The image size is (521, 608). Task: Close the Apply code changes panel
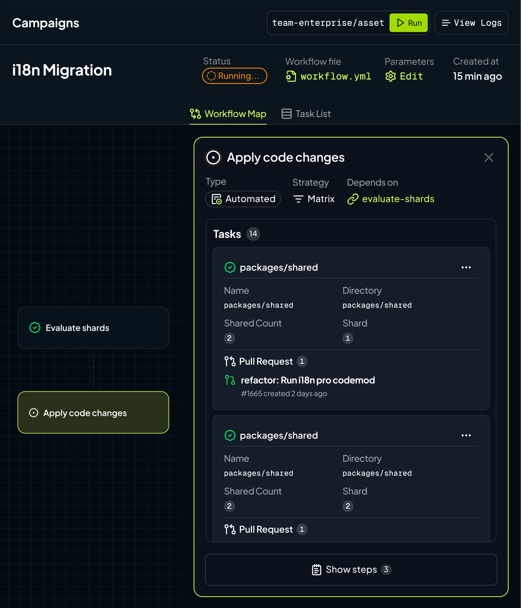click(x=489, y=157)
